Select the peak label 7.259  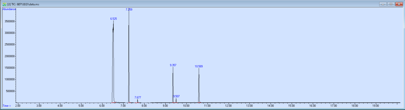click(129, 9)
